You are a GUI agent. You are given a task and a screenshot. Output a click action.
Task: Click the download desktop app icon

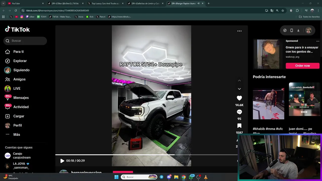click(298, 30)
